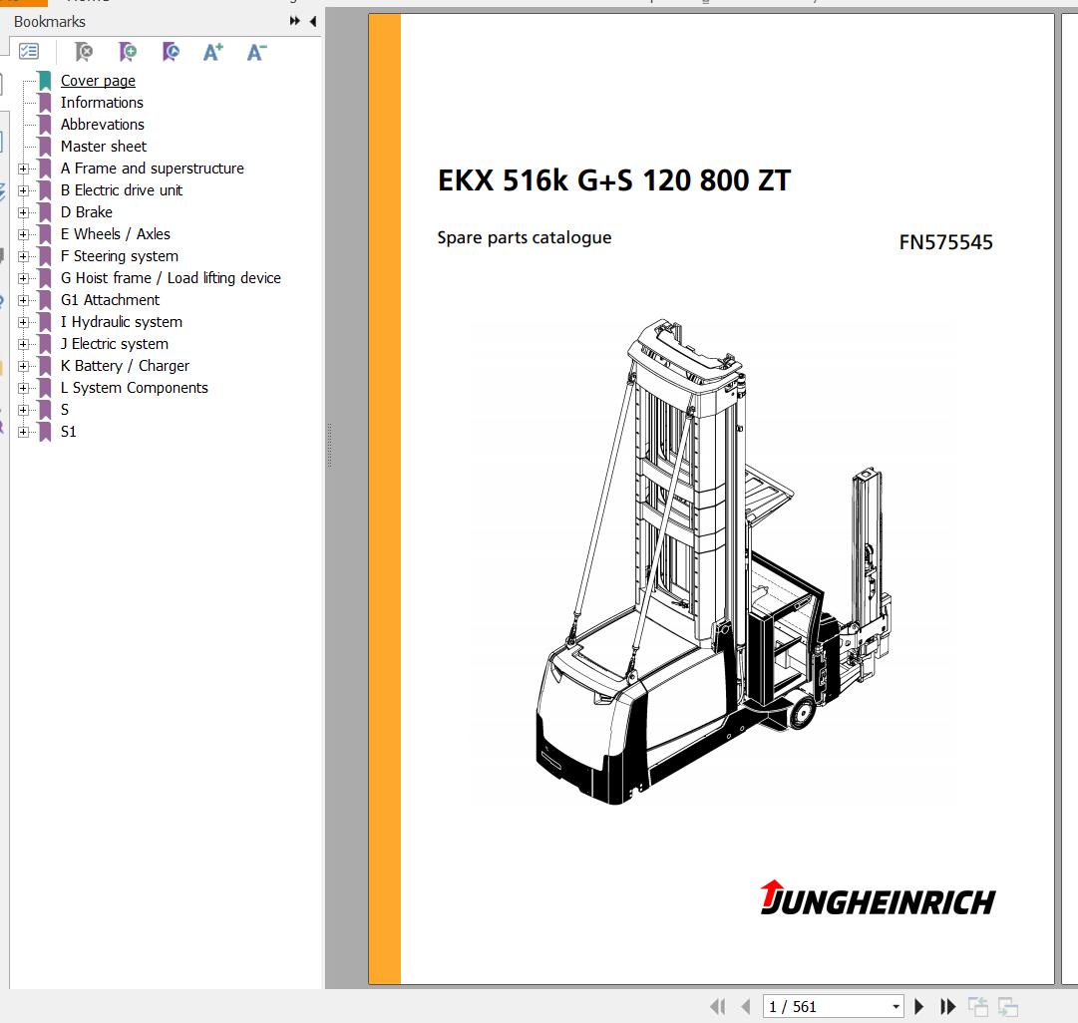Click the add bookmark icon
The image size is (1078, 1023).
tap(128, 52)
